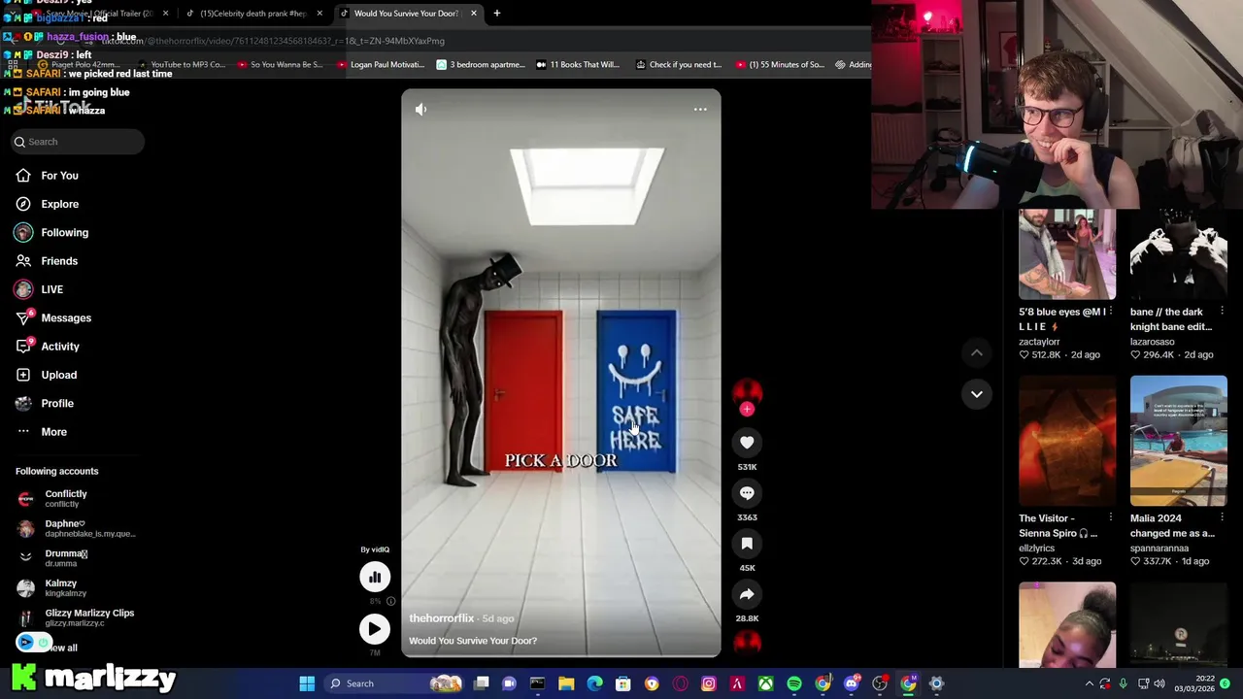Viewport: 1243px width, 699px height.
Task: Mute the video with speaker icon
Action: [420, 110]
